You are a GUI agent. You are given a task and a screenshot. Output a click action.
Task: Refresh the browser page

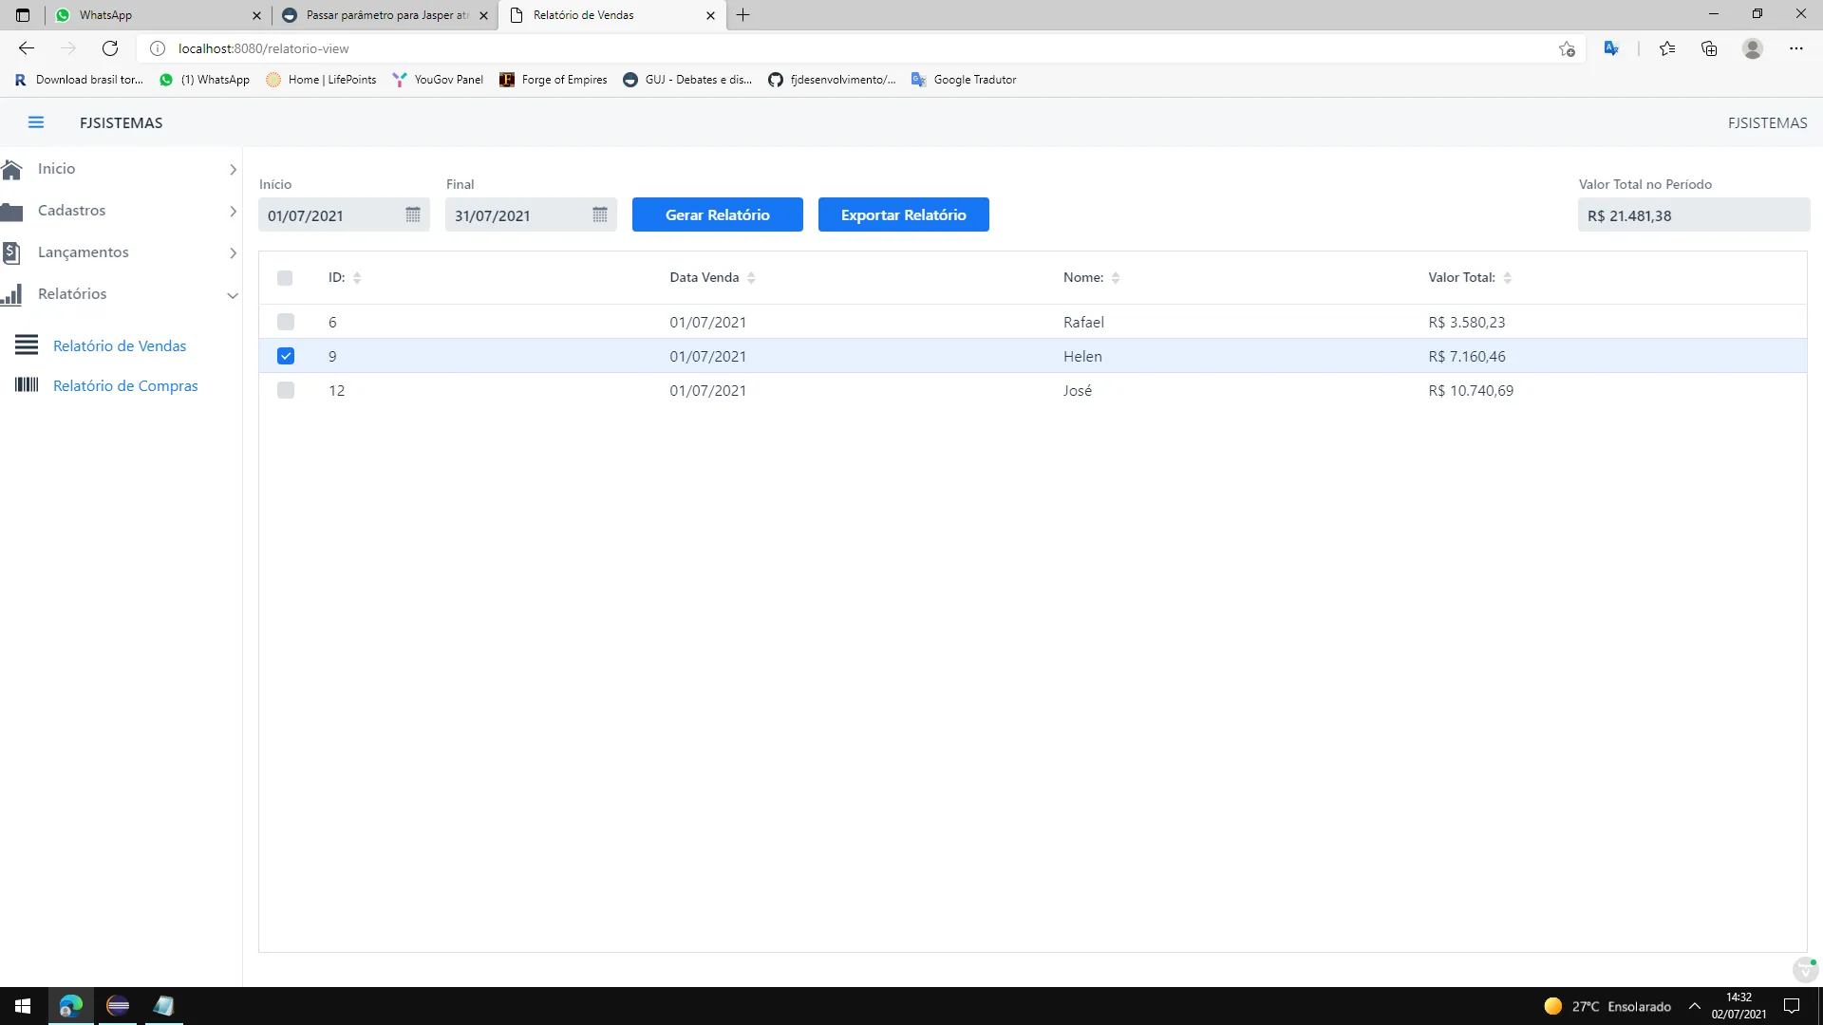110,48
